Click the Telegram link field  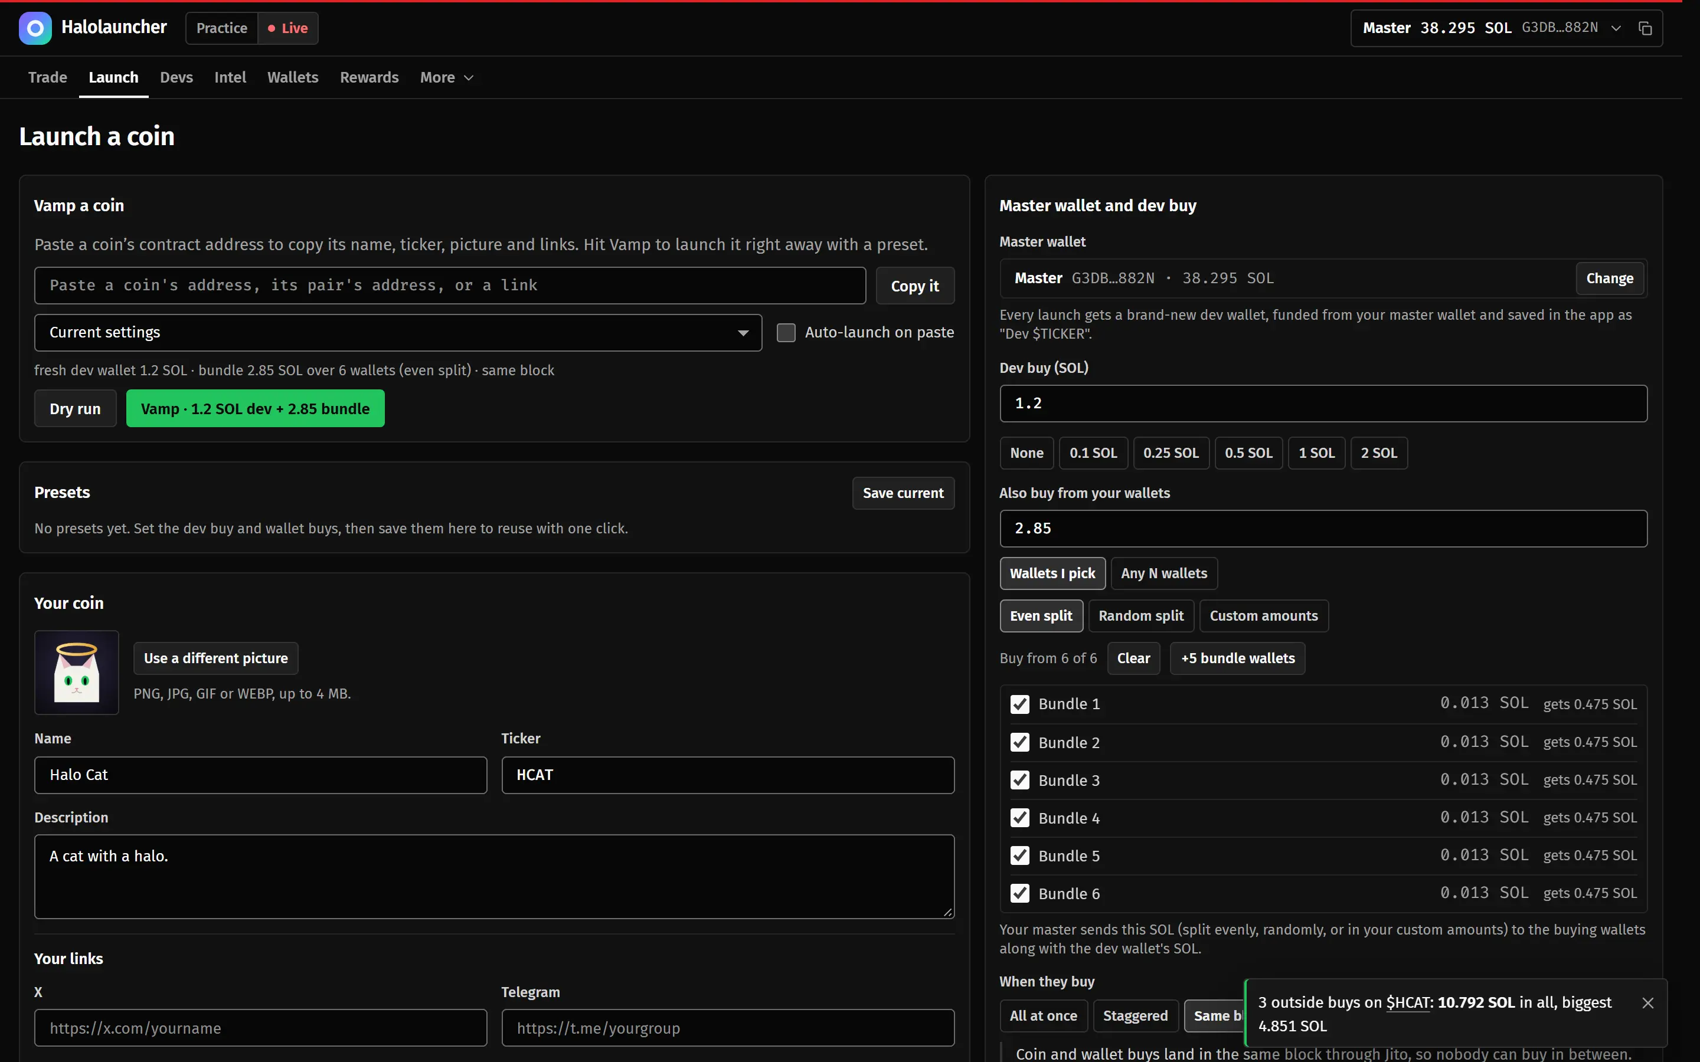[728, 1028]
